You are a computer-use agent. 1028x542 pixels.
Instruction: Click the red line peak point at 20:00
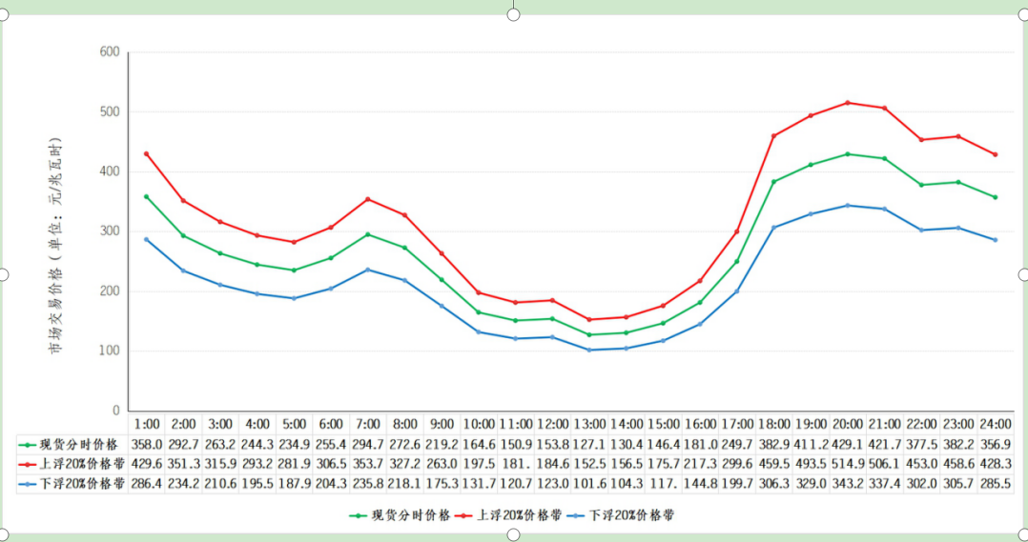(x=848, y=103)
